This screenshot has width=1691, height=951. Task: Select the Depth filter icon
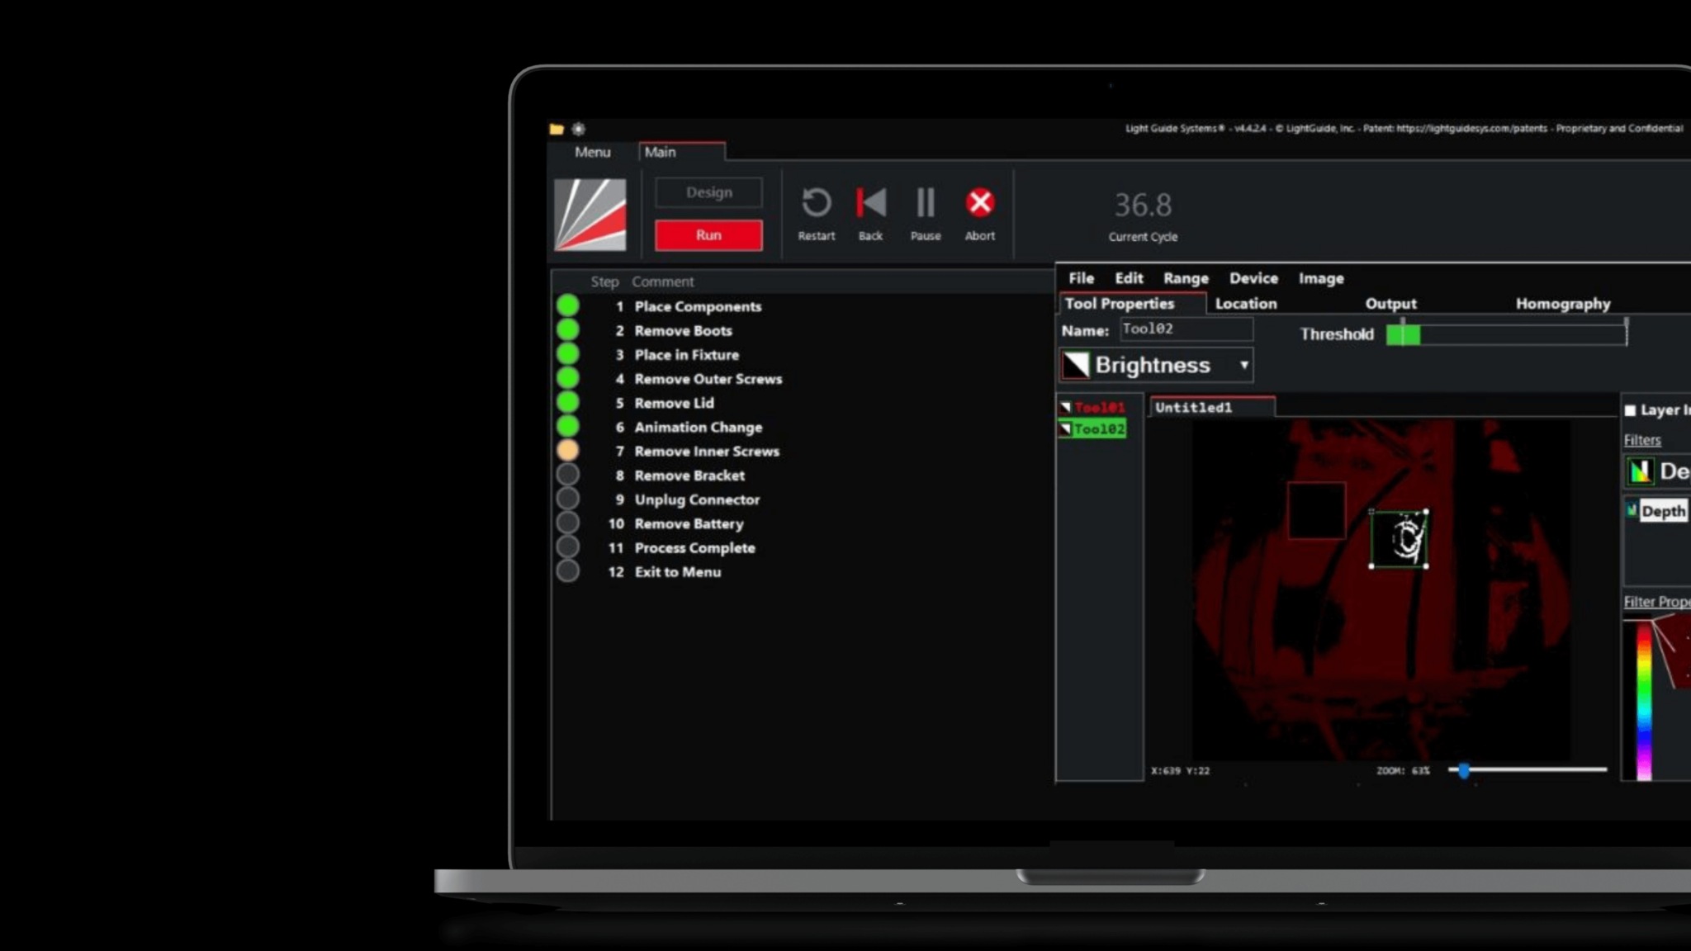coord(1640,471)
